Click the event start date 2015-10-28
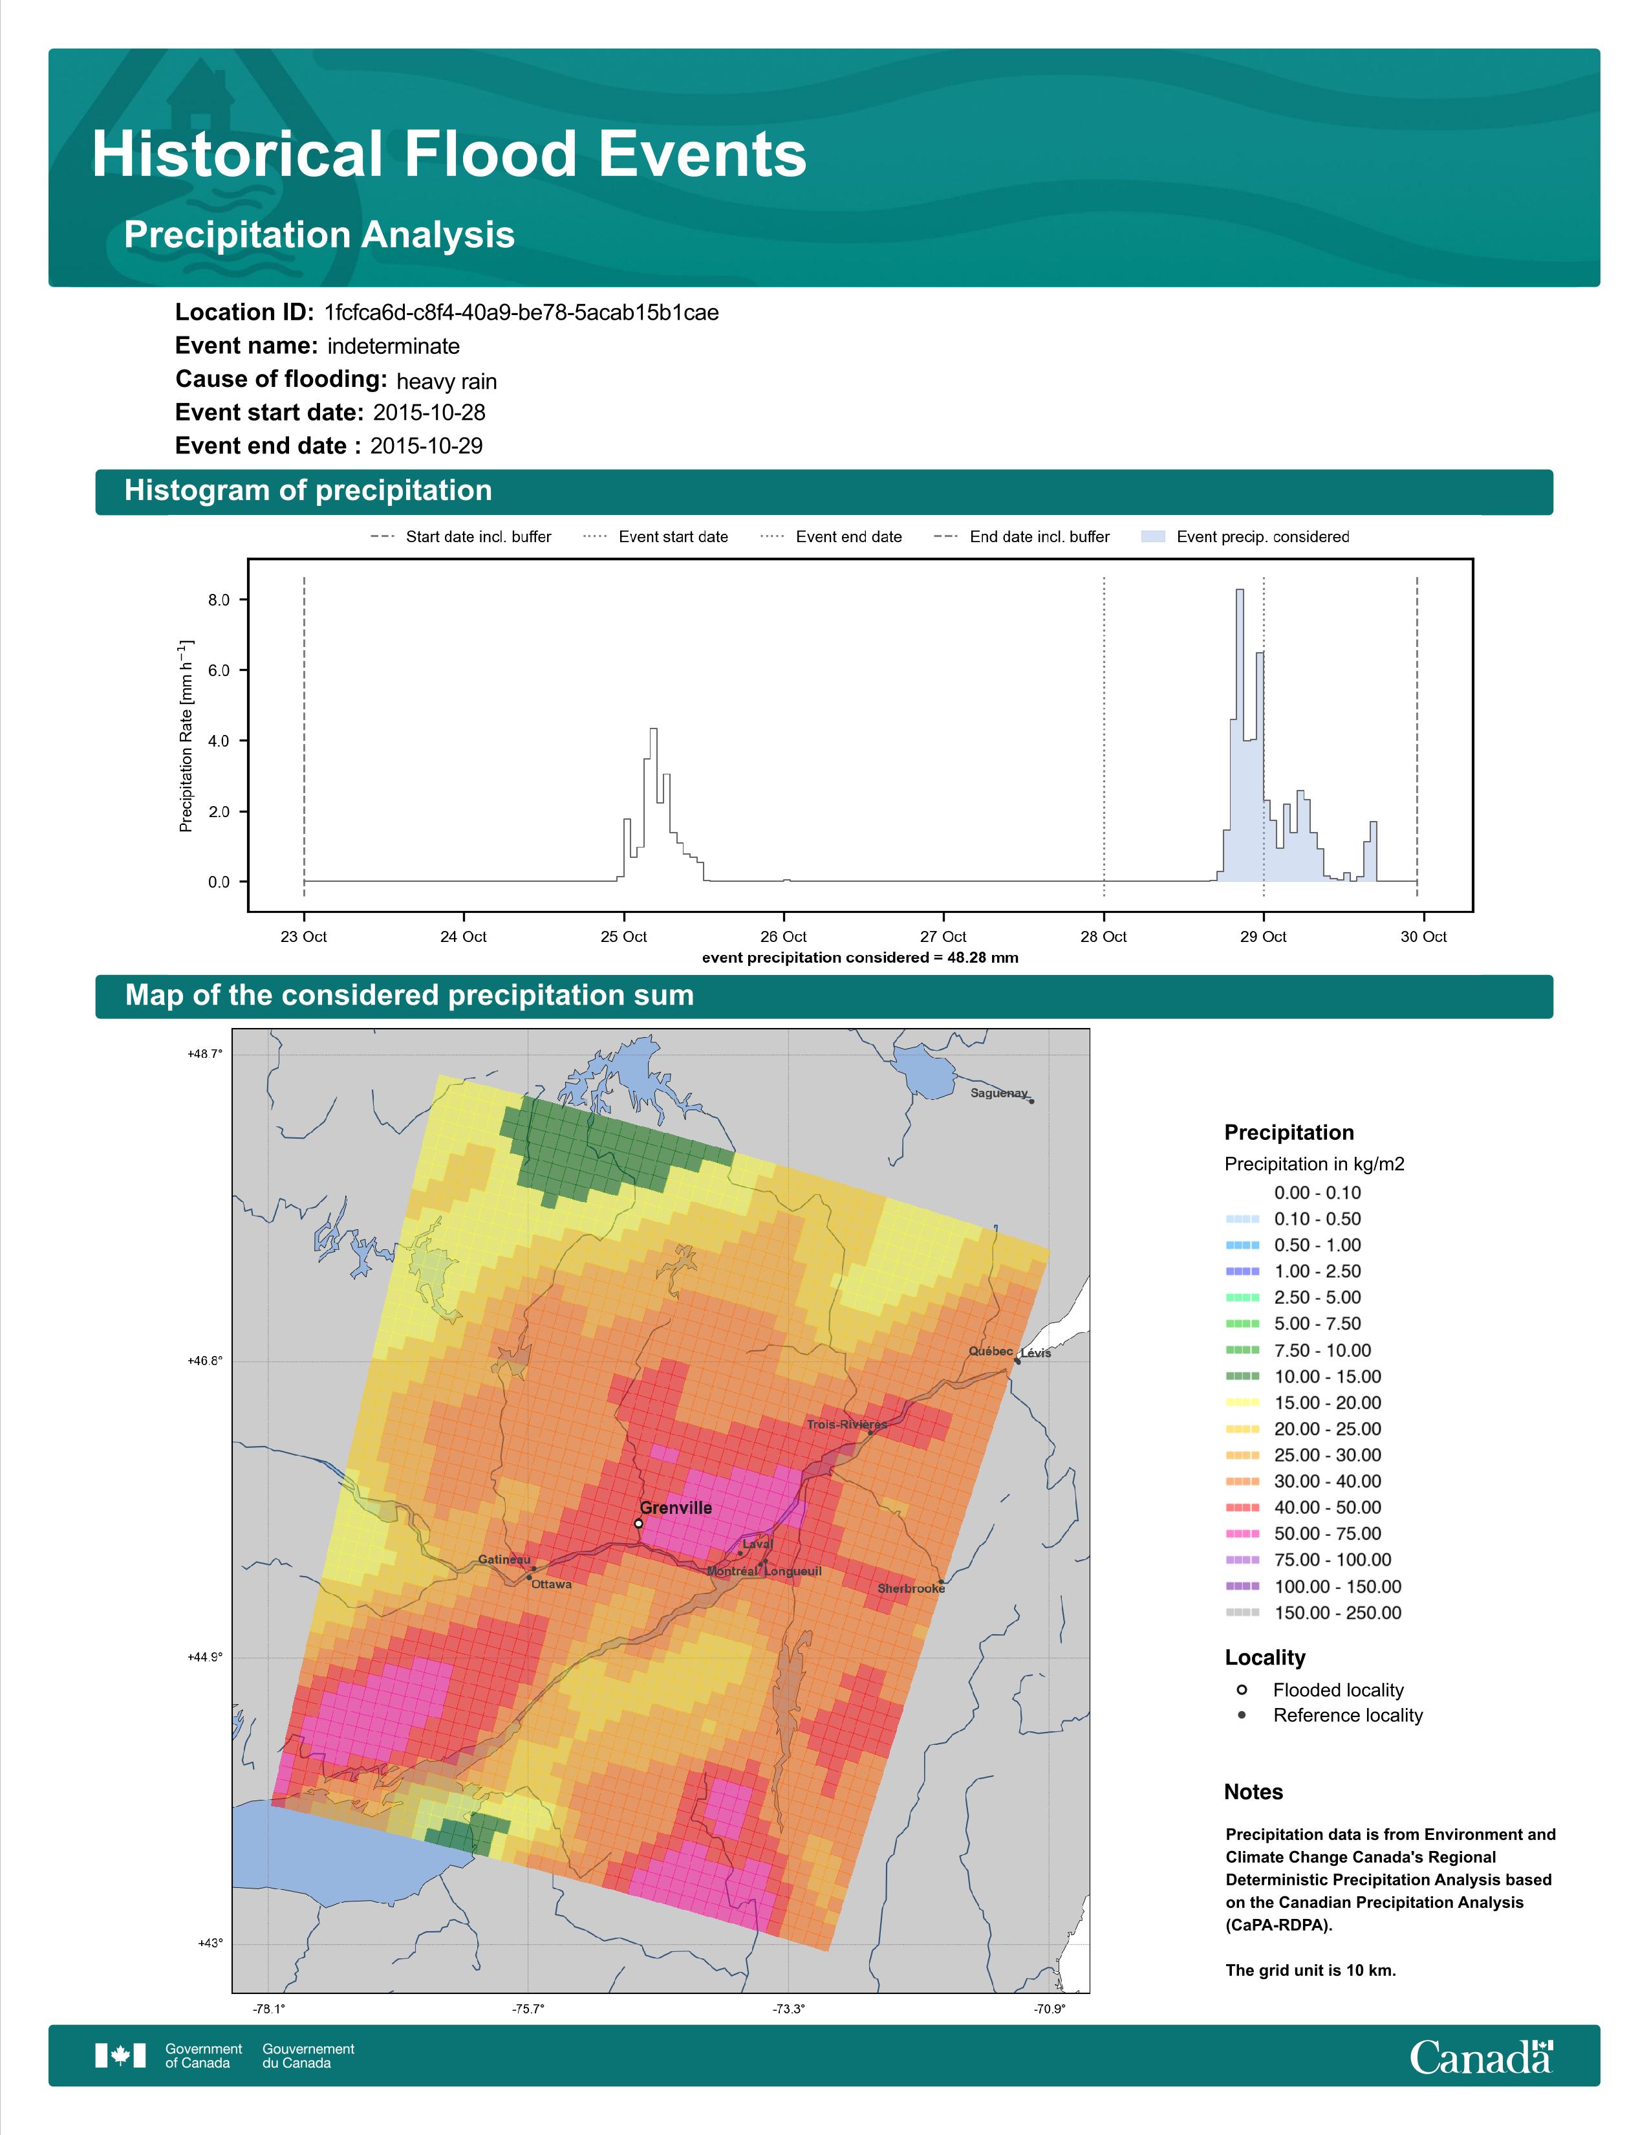 coord(429,413)
